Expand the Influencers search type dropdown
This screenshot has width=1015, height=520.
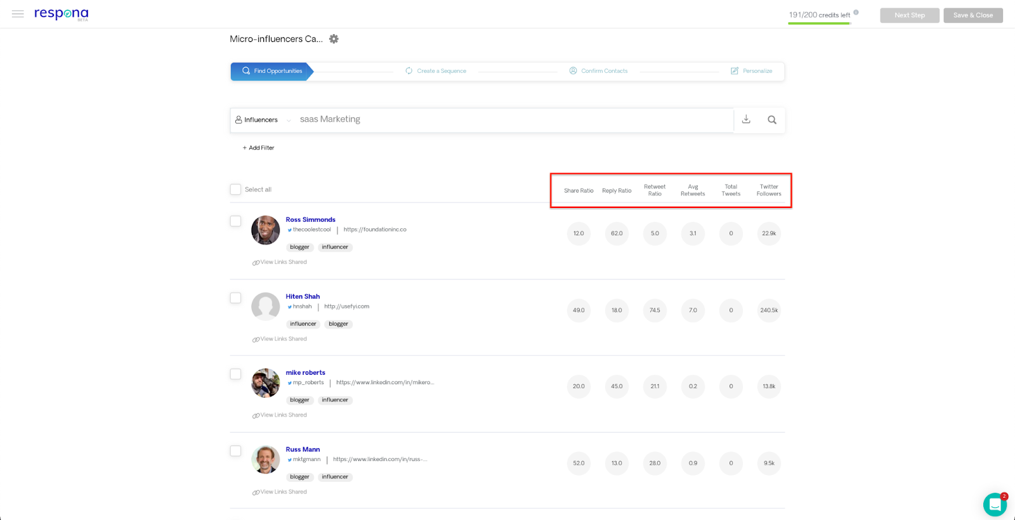point(263,120)
